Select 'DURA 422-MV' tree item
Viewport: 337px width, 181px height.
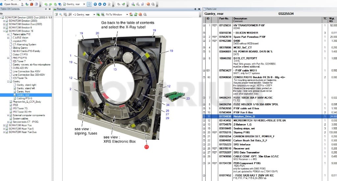(20, 68)
